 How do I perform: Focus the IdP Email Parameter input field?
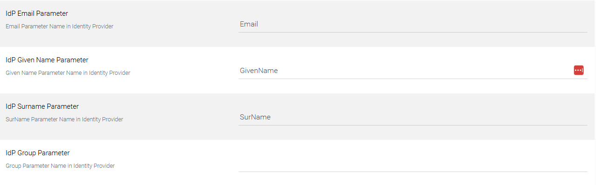[413, 24]
